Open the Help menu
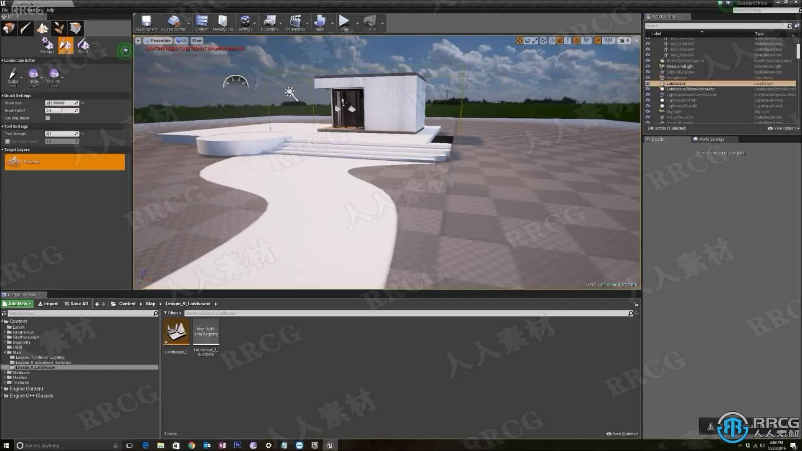Image resolution: width=802 pixels, height=451 pixels. (x=50, y=10)
